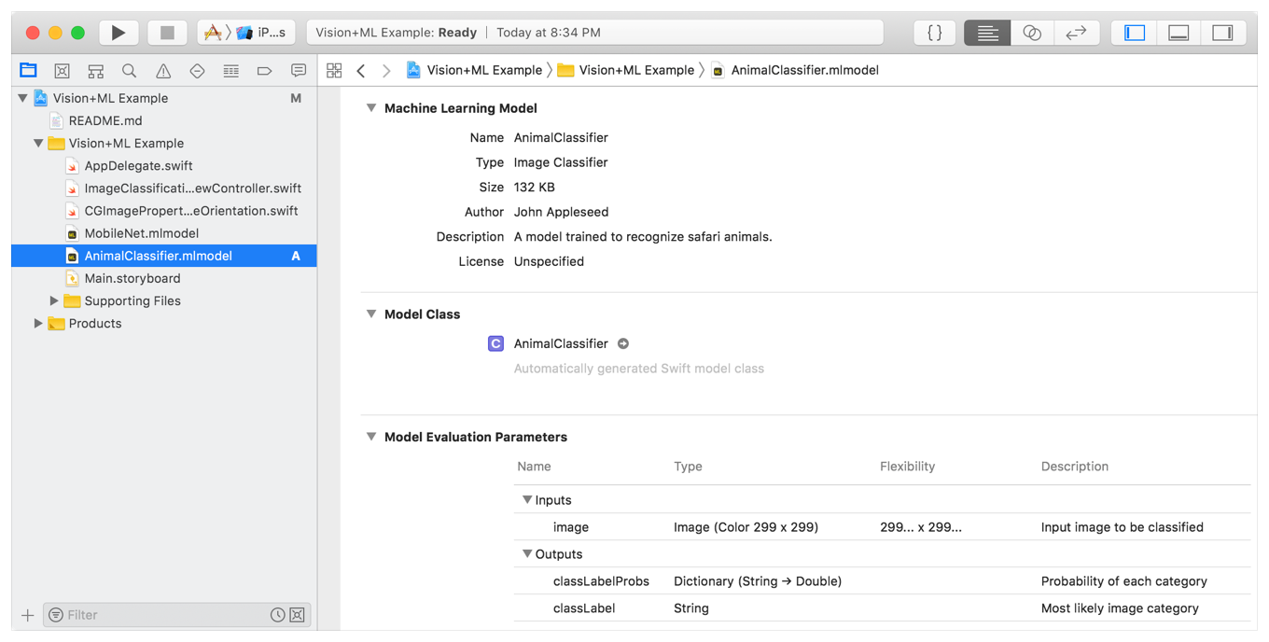The image size is (1269, 642).
Task: Switch to Version editor view
Action: tap(1077, 33)
